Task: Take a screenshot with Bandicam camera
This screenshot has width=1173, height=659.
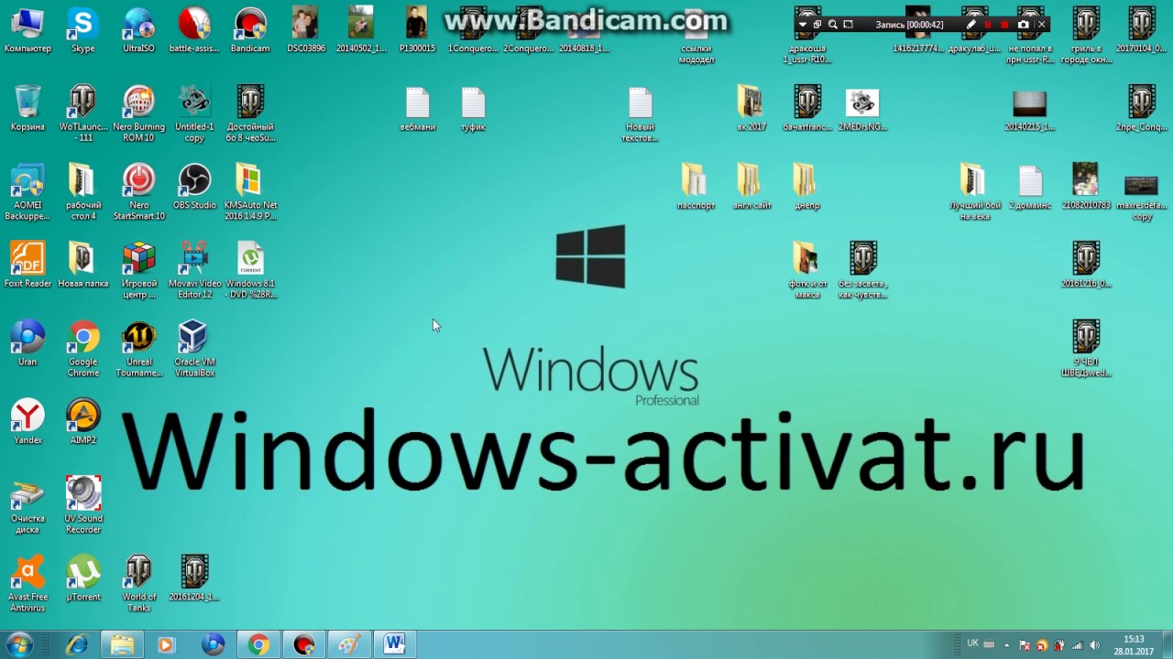Action: [1024, 25]
